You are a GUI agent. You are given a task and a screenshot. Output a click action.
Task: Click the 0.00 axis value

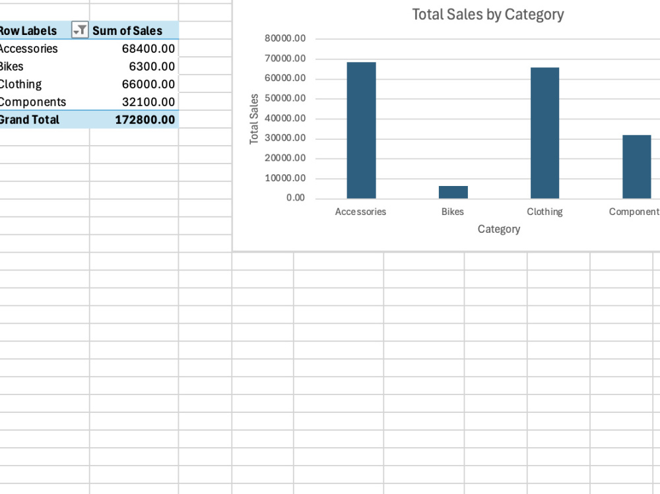(296, 198)
